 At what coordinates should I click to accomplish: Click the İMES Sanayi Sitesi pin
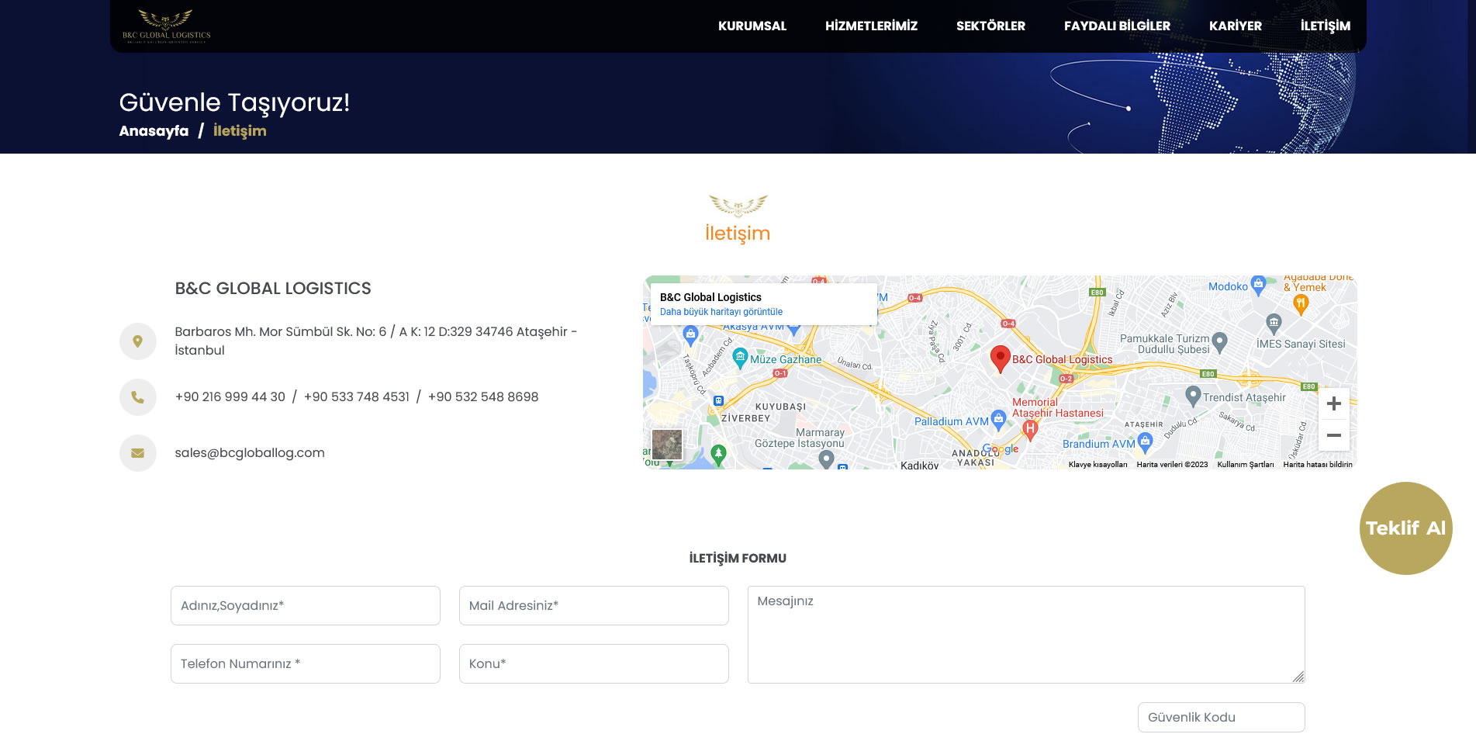click(x=1274, y=323)
